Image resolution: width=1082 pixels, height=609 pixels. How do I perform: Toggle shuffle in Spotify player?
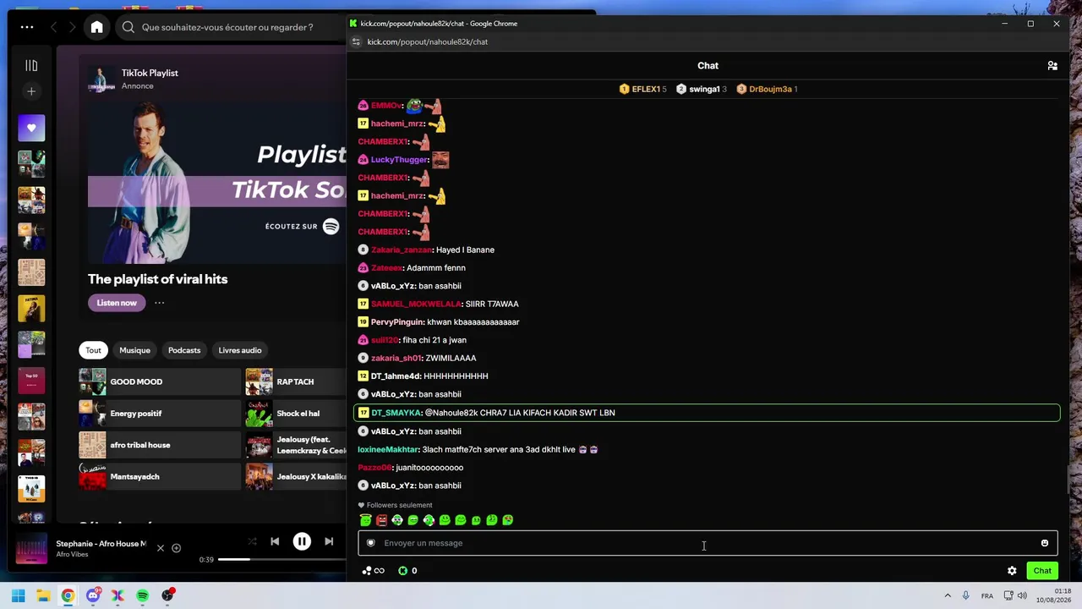pos(252,541)
